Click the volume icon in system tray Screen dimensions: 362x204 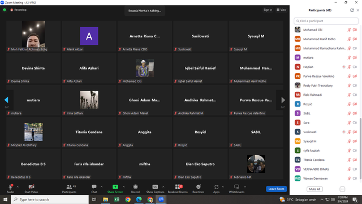pyautogui.click(x=333, y=199)
